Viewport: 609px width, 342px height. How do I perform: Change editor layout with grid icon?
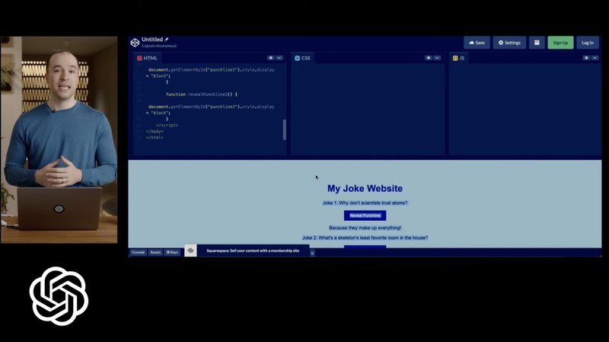coord(537,43)
